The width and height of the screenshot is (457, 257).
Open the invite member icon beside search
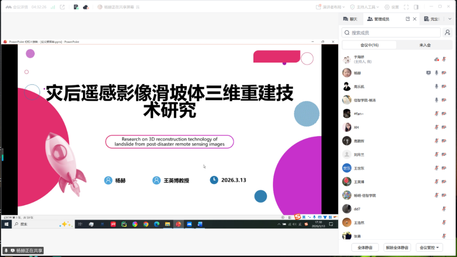click(x=447, y=33)
